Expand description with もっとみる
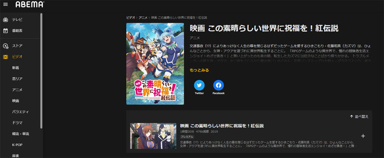The height and width of the screenshot is (158, 384). point(199,70)
